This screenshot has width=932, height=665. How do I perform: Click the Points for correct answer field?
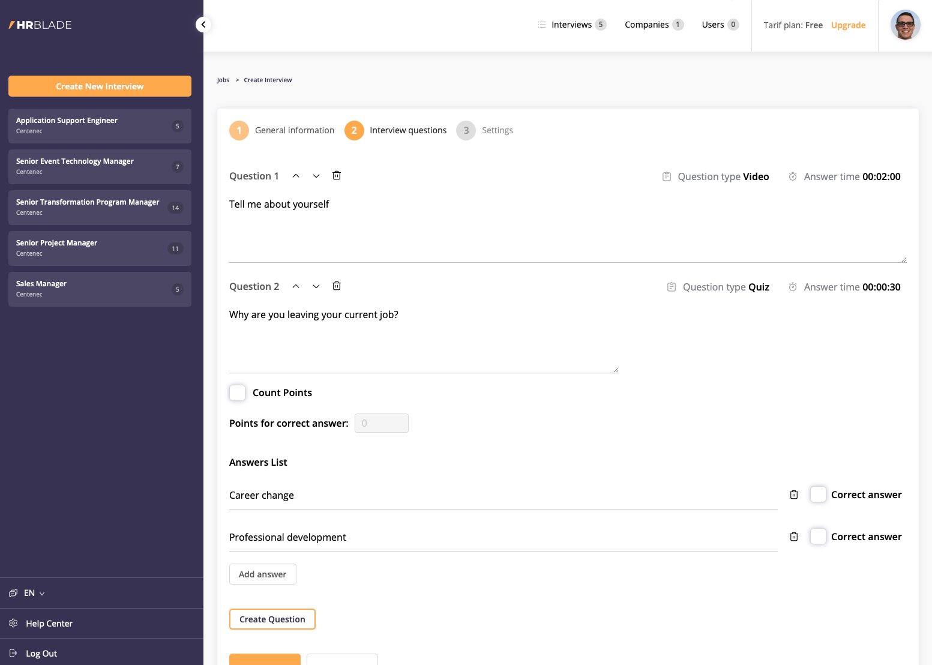coord(382,423)
